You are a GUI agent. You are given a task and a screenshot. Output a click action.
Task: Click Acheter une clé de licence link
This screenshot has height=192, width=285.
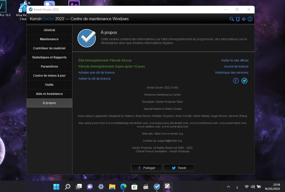click(97, 72)
